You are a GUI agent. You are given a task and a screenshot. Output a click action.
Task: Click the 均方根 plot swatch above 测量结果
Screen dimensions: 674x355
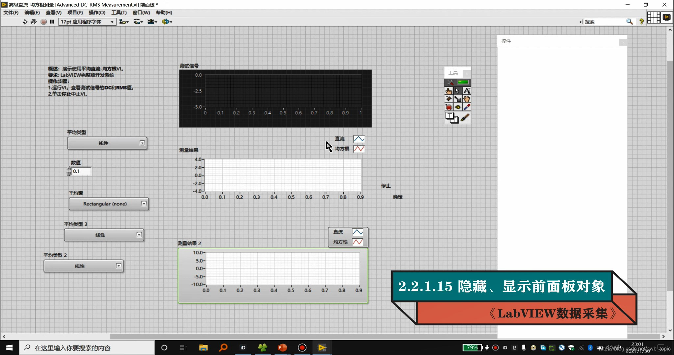click(x=359, y=149)
